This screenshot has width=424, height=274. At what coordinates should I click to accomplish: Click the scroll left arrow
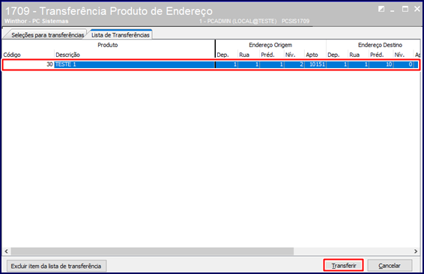[x=7, y=252]
